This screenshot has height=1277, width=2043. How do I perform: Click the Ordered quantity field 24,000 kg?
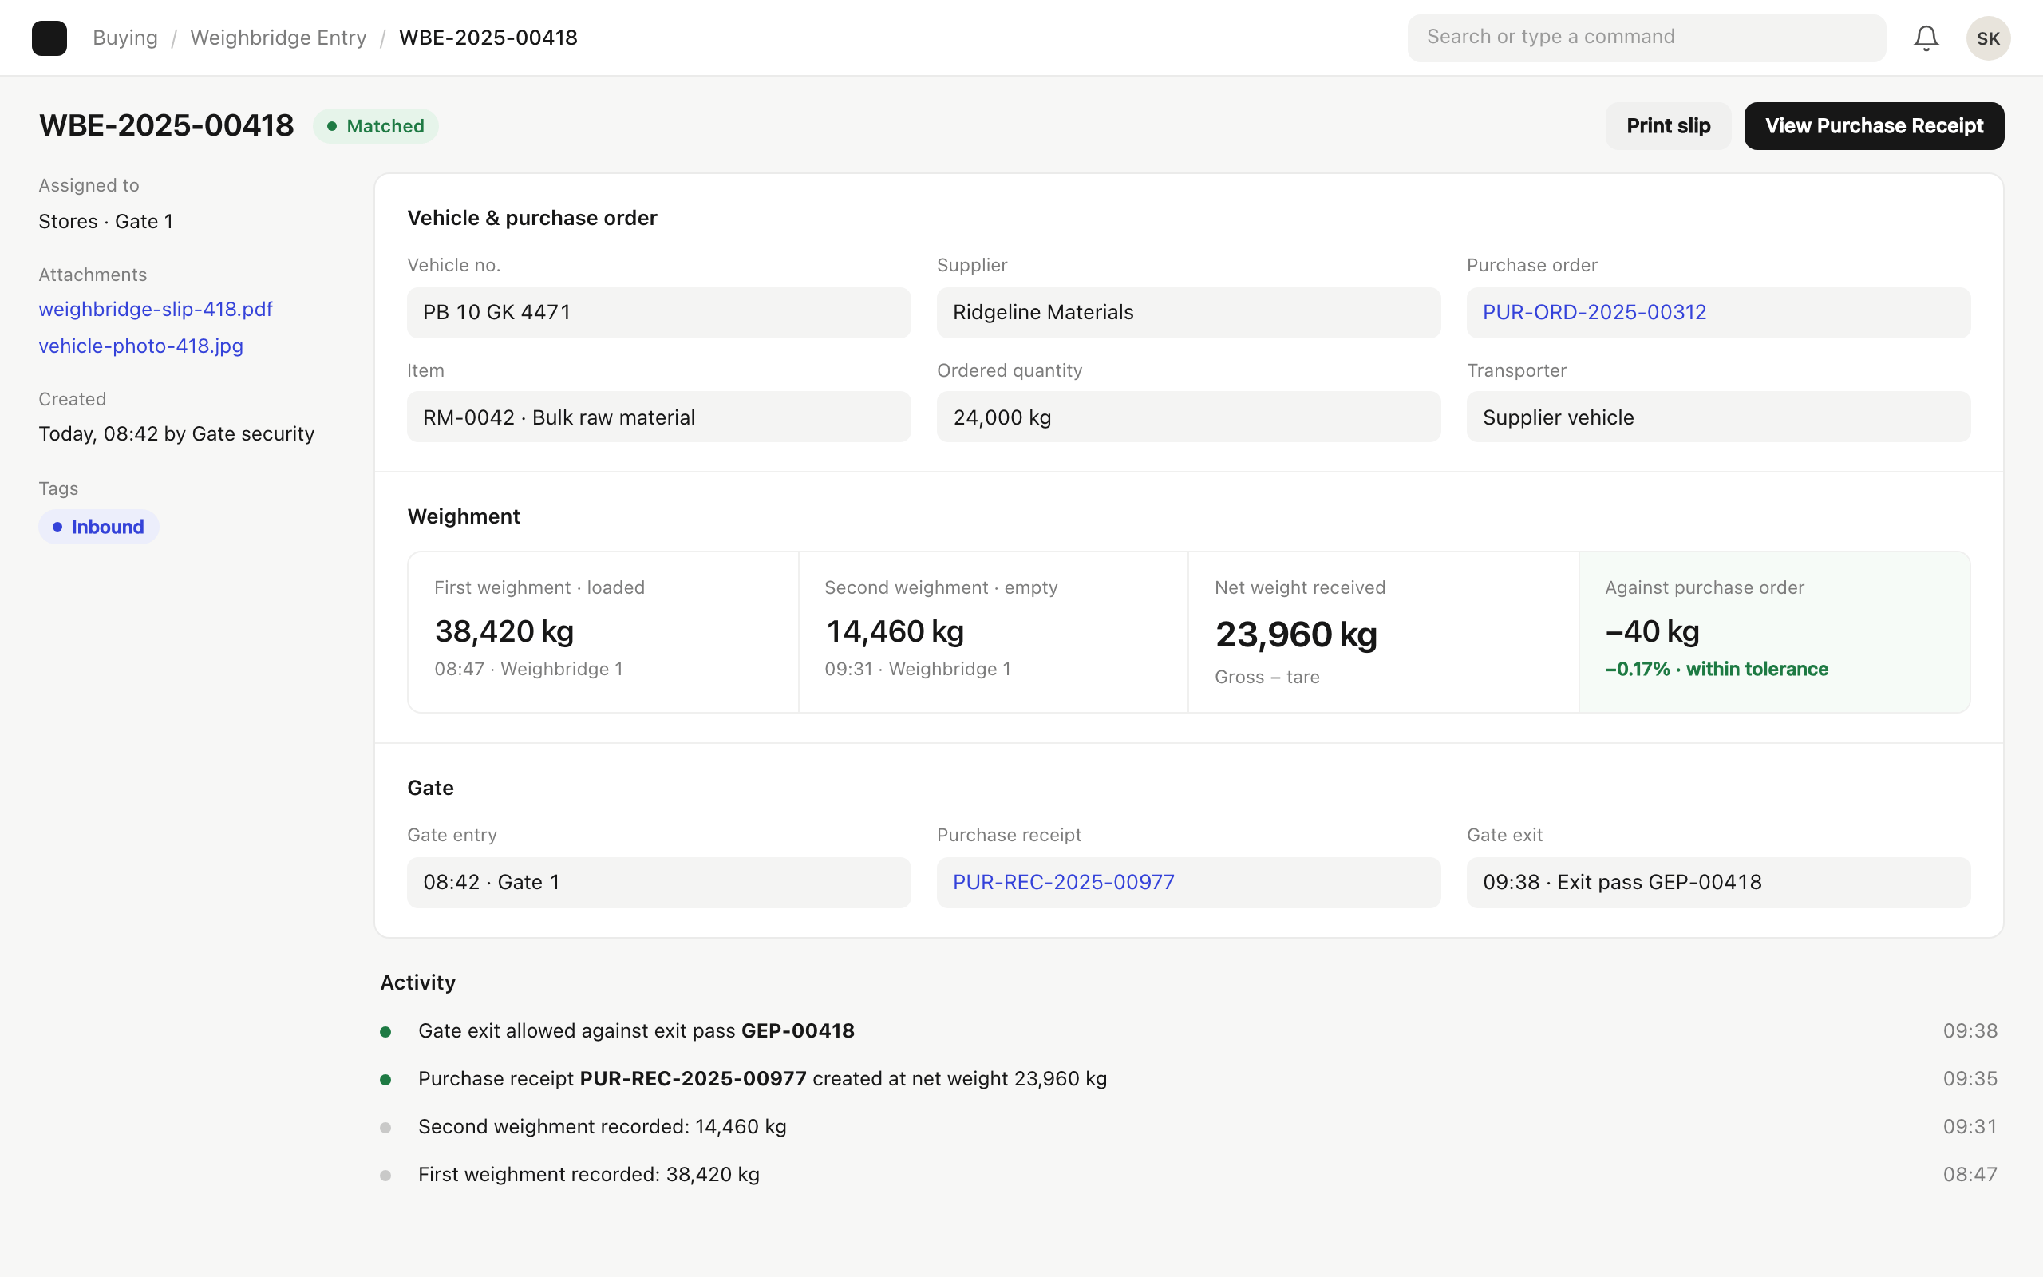[1188, 417]
